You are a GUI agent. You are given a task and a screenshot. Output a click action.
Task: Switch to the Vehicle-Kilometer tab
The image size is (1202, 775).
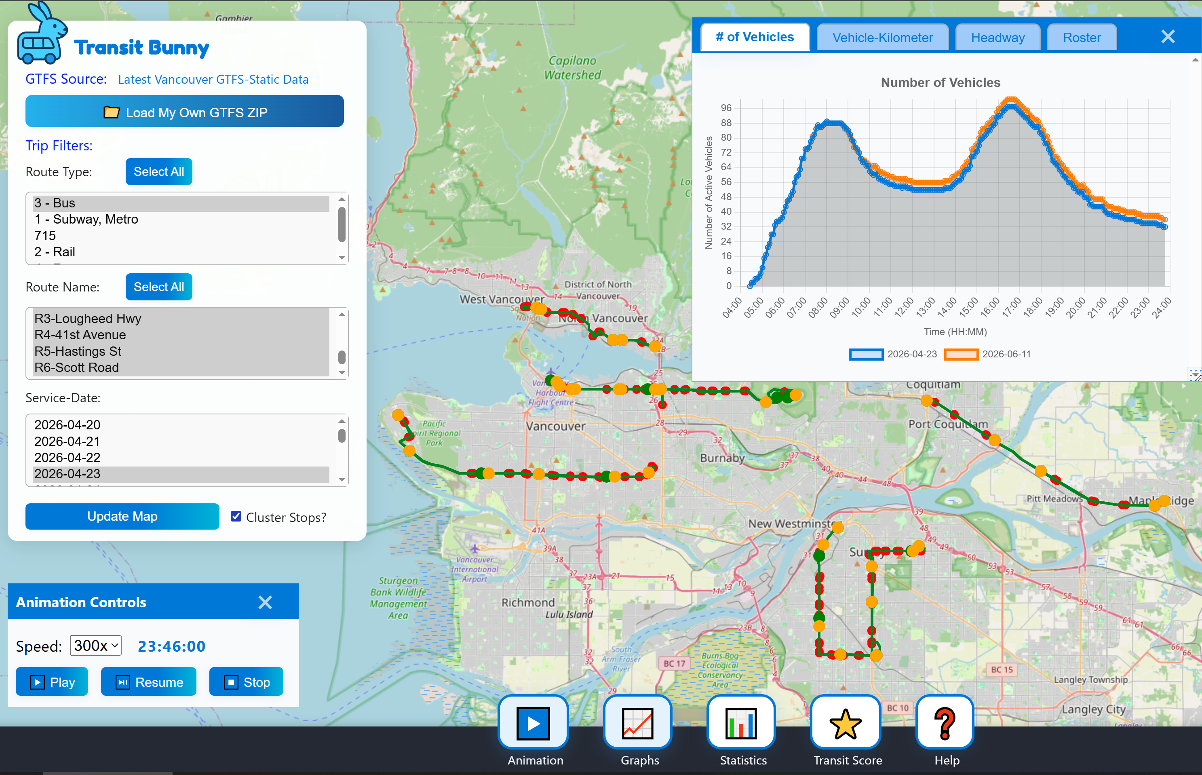(883, 37)
